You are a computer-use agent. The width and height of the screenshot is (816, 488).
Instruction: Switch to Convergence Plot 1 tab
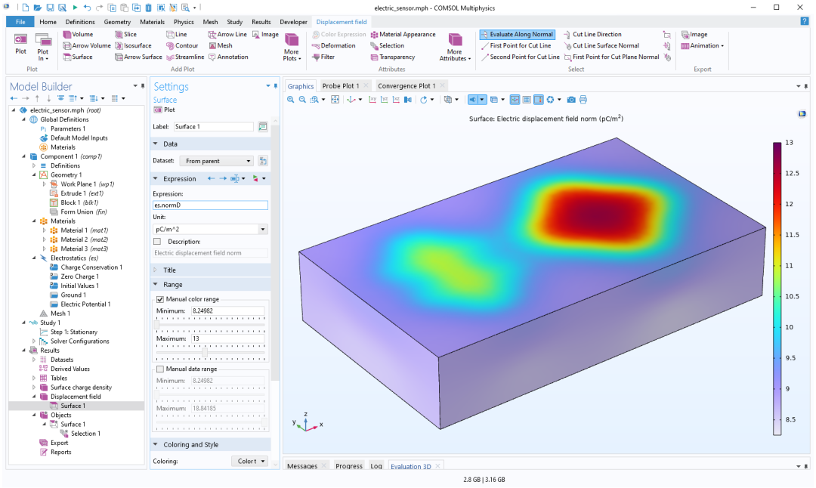(x=406, y=86)
